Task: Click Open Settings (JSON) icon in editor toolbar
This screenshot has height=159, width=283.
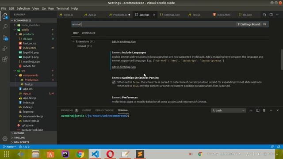Action: (x=264, y=15)
